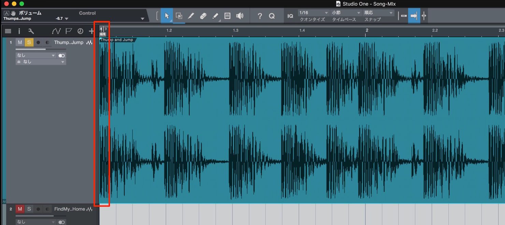Select the Range tool
Viewport: 505px width, 225px height.
pos(179,16)
